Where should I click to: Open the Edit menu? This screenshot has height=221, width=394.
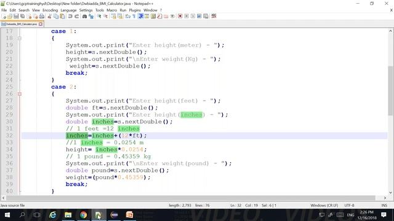coord(12,10)
